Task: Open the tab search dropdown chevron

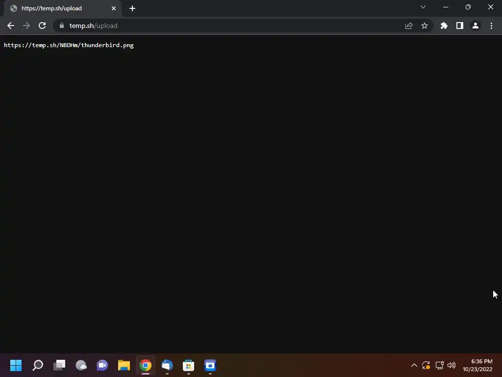Action: 423,7
